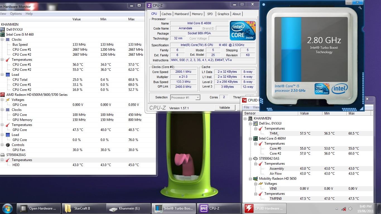Click the volume speaker tray icon

click(x=350, y=209)
